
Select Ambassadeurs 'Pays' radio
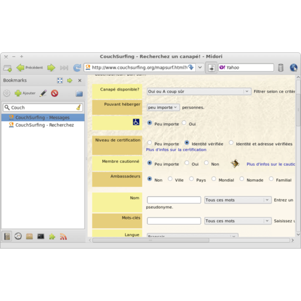pos(192,179)
